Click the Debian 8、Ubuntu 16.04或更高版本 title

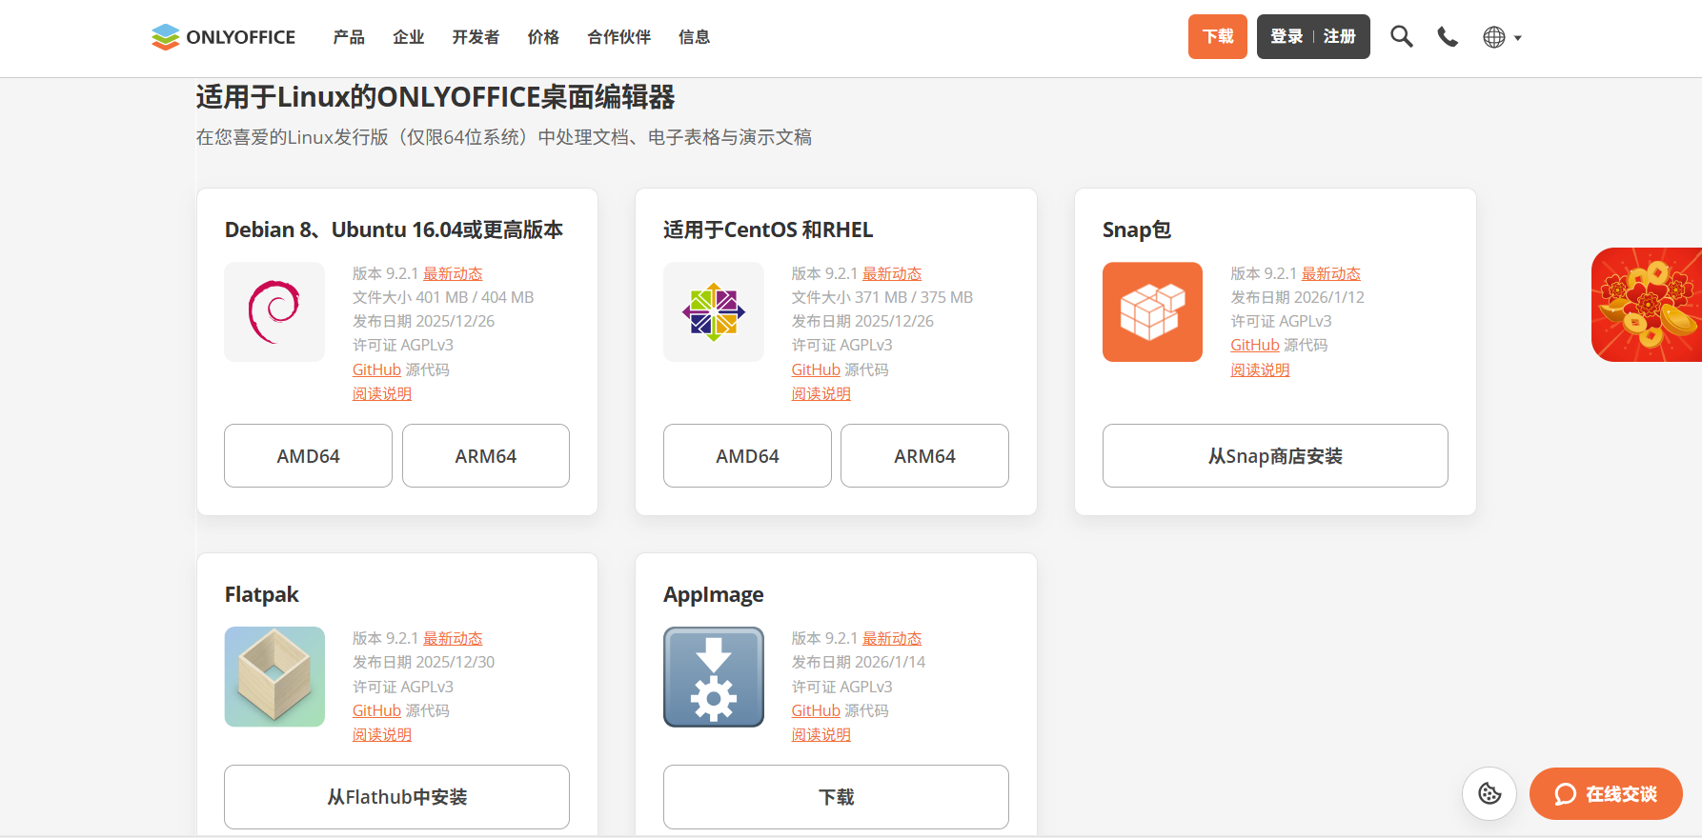click(x=394, y=229)
